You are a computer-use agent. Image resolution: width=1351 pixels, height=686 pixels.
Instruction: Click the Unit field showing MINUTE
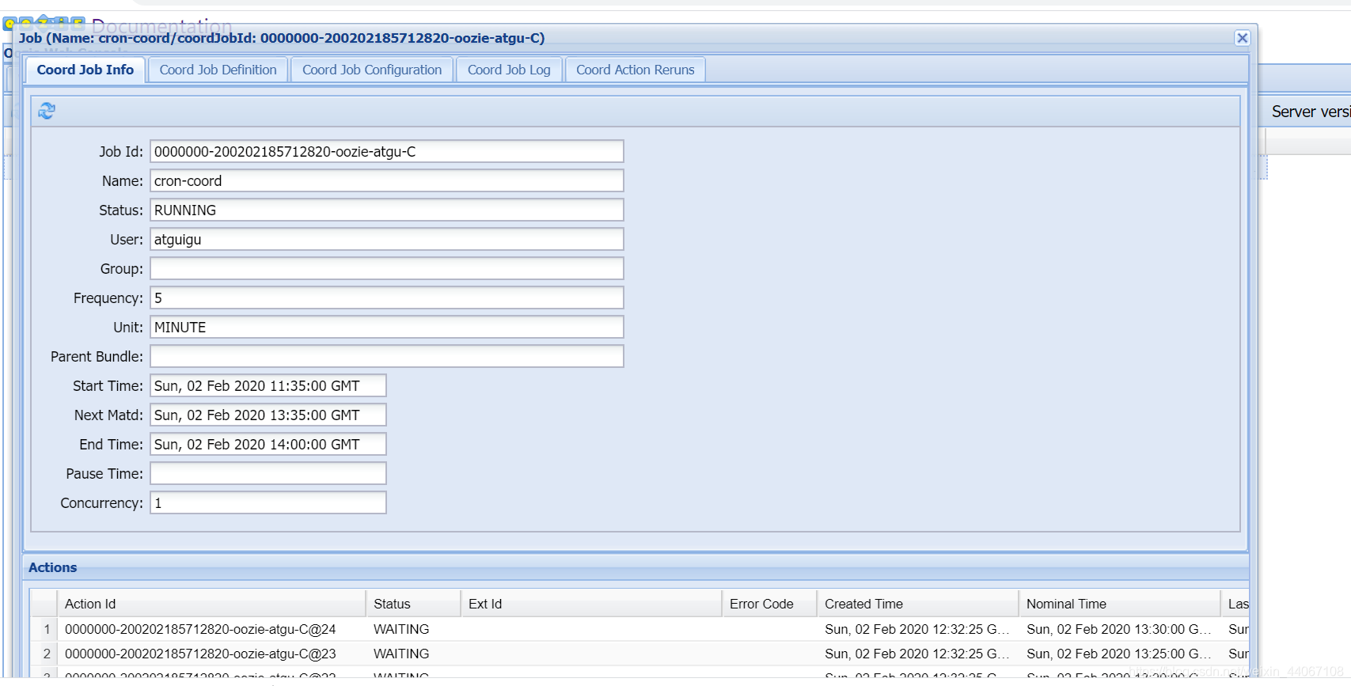(x=387, y=327)
